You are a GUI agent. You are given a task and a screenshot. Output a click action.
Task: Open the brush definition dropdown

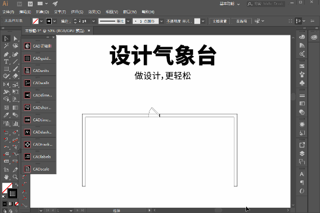pyautogui.click(x=161, y=21)
